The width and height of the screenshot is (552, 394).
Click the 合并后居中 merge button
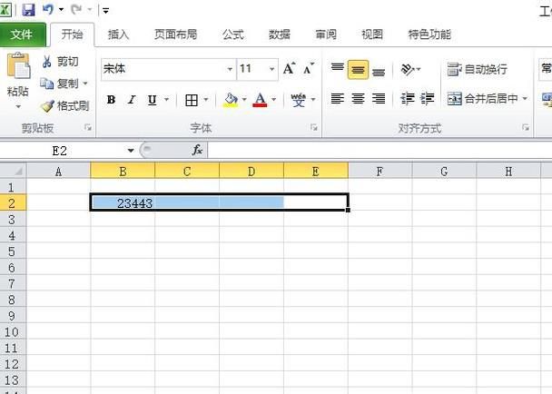click(482, 99)
